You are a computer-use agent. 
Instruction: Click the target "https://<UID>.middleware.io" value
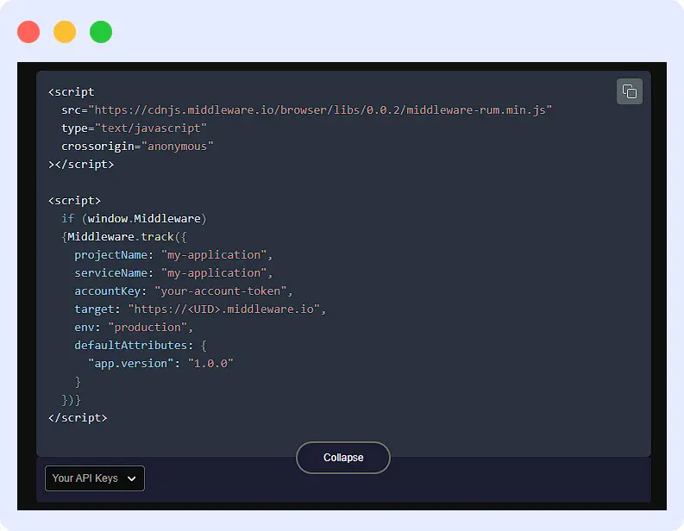click(223, 309)
